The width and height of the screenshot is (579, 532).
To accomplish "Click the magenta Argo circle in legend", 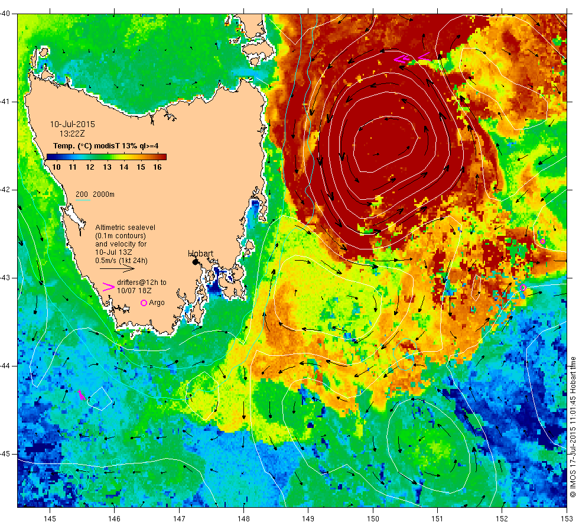I will pyautogui.click(x=144, y=303).
